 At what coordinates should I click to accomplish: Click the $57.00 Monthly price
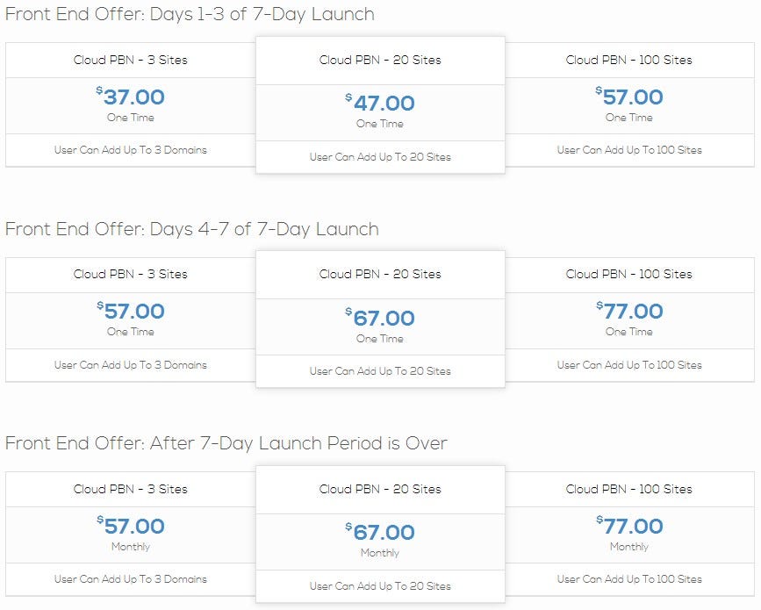pyautogui.click(x=131, y=526)
